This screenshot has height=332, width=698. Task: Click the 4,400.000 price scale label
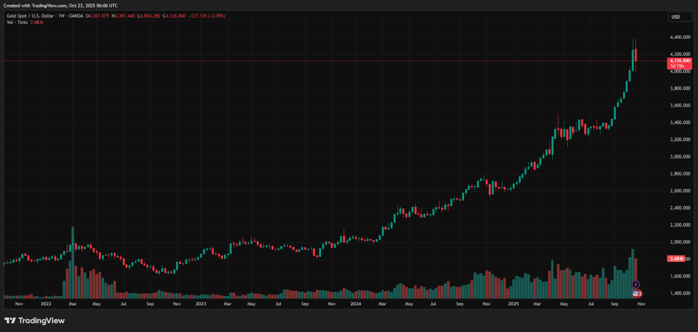(x=680, y=37)
